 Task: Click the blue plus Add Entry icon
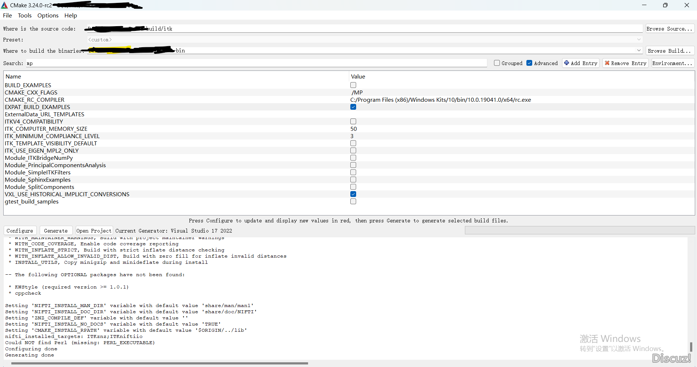(x=566, y=63)
